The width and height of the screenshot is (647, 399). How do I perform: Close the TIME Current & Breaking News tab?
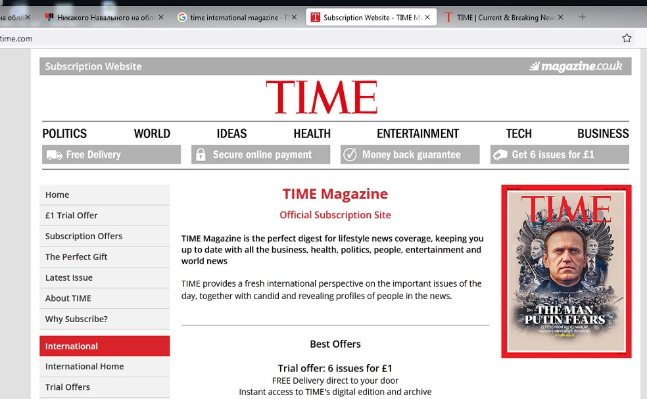(x=560, y=17)
